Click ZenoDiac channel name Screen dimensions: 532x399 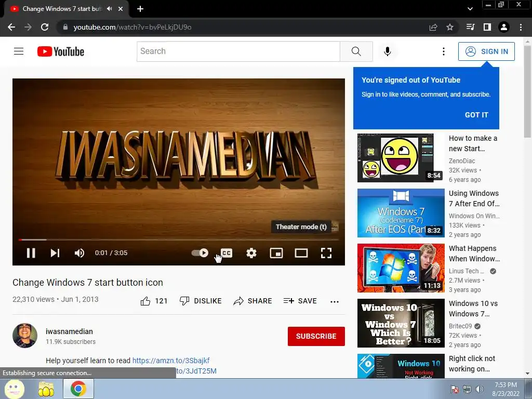(462, 161)
